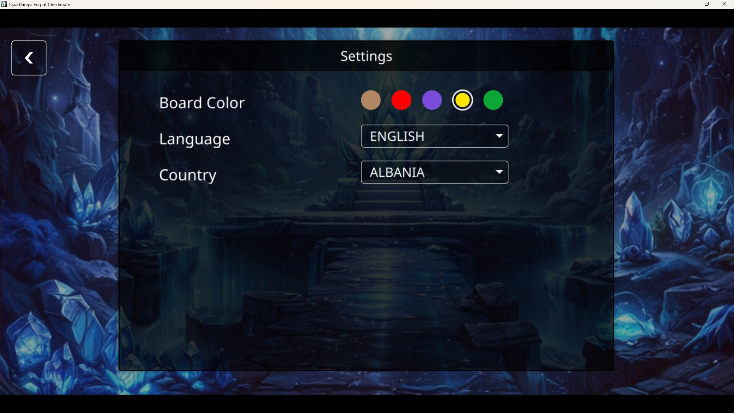This screenshot has width=734, height=413.
Task: Switch board color to green
Action: click(493, 100)
